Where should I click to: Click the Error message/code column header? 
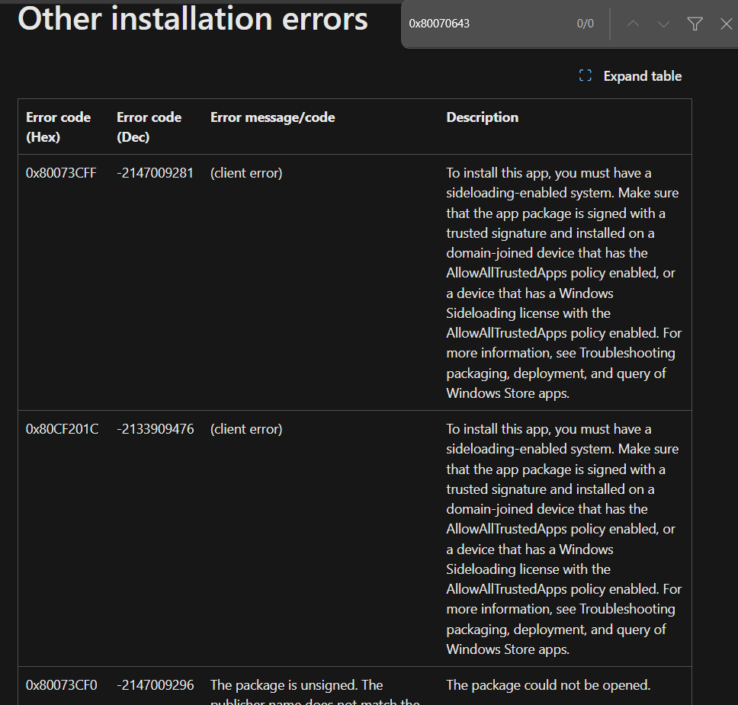point(272,117)
